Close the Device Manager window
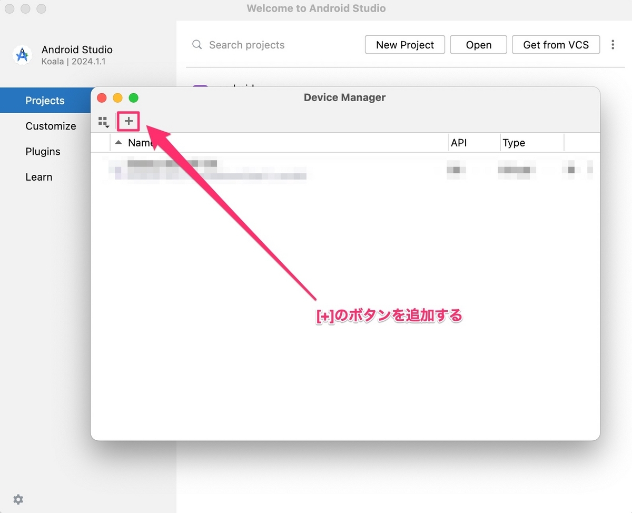This screenshot has height=513, width=632. pos(102,97)
